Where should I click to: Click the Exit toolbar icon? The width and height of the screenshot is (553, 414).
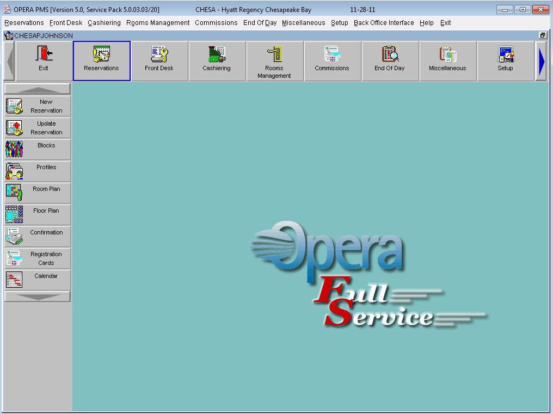tap(44, 61)
